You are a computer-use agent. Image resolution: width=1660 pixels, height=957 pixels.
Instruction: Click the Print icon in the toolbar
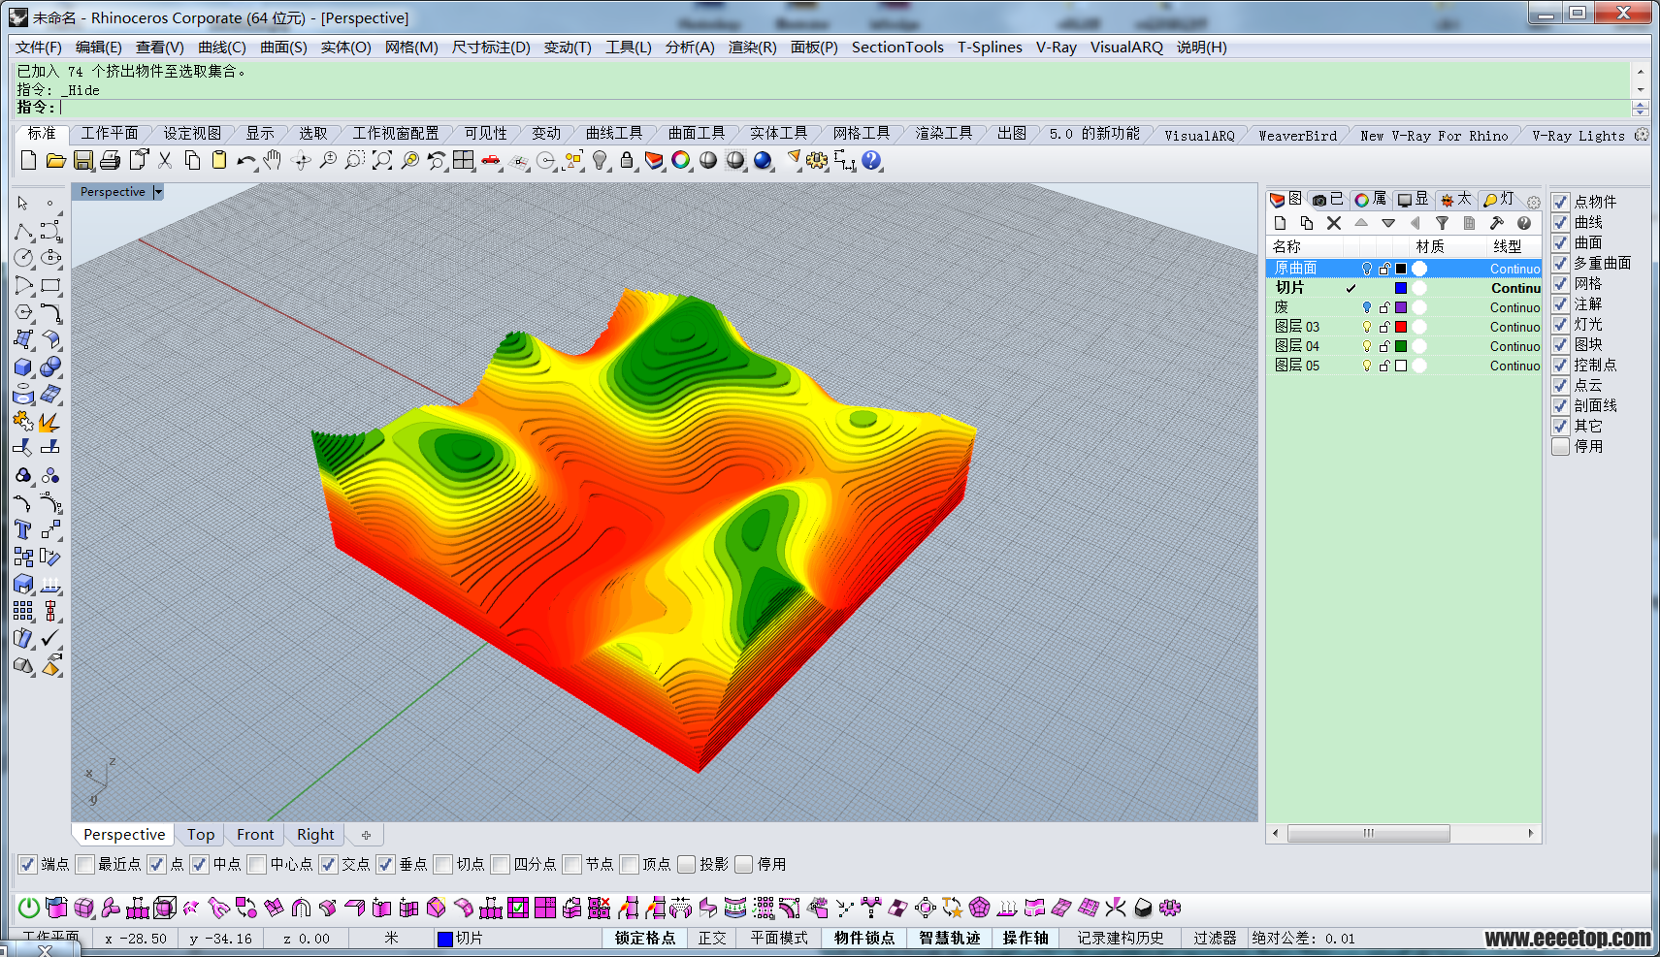(111, 160)
